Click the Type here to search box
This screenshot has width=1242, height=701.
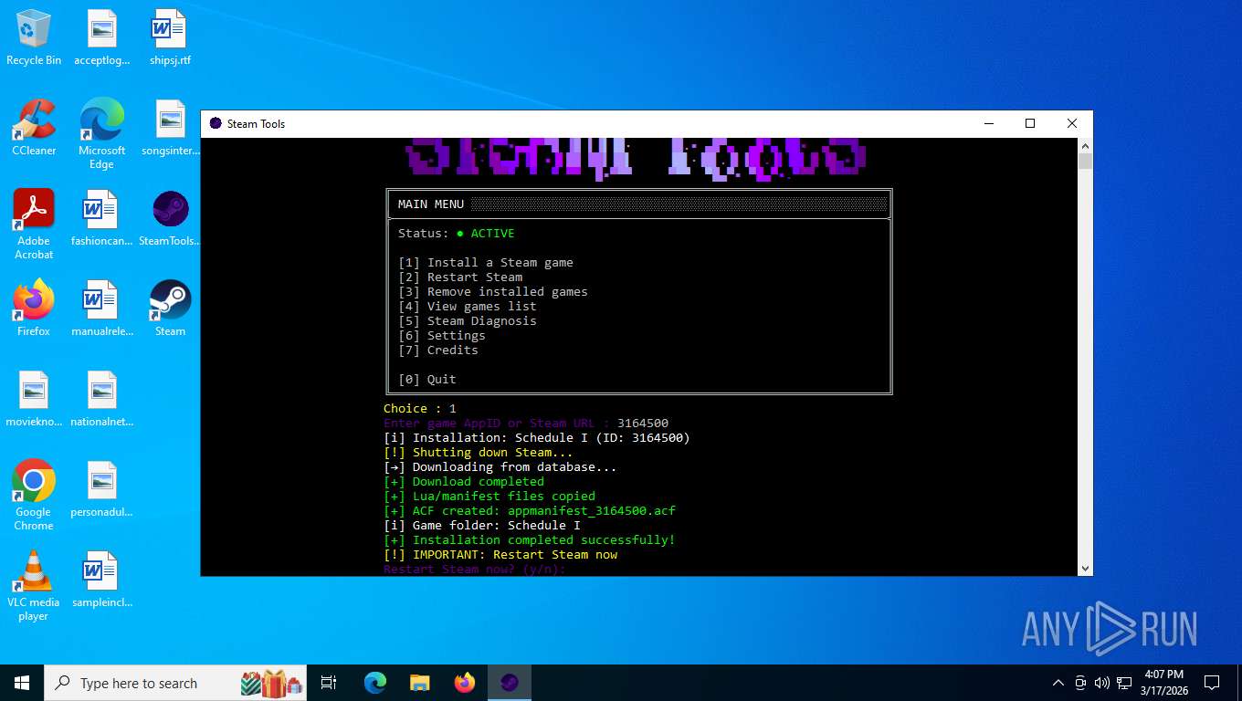tap(177, 683)
